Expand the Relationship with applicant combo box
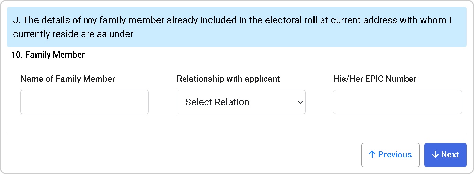The height and width of the screenshot is (174, 474). coord(241,102)
